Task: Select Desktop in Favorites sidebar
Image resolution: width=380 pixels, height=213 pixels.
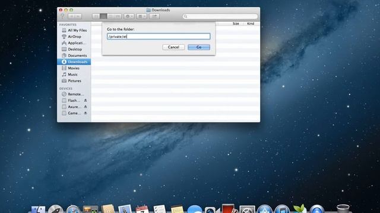Action: click(74, 49)
